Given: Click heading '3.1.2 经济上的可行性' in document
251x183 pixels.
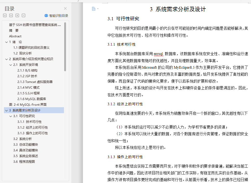Looking at the screenshot, I should pos(125,104).
